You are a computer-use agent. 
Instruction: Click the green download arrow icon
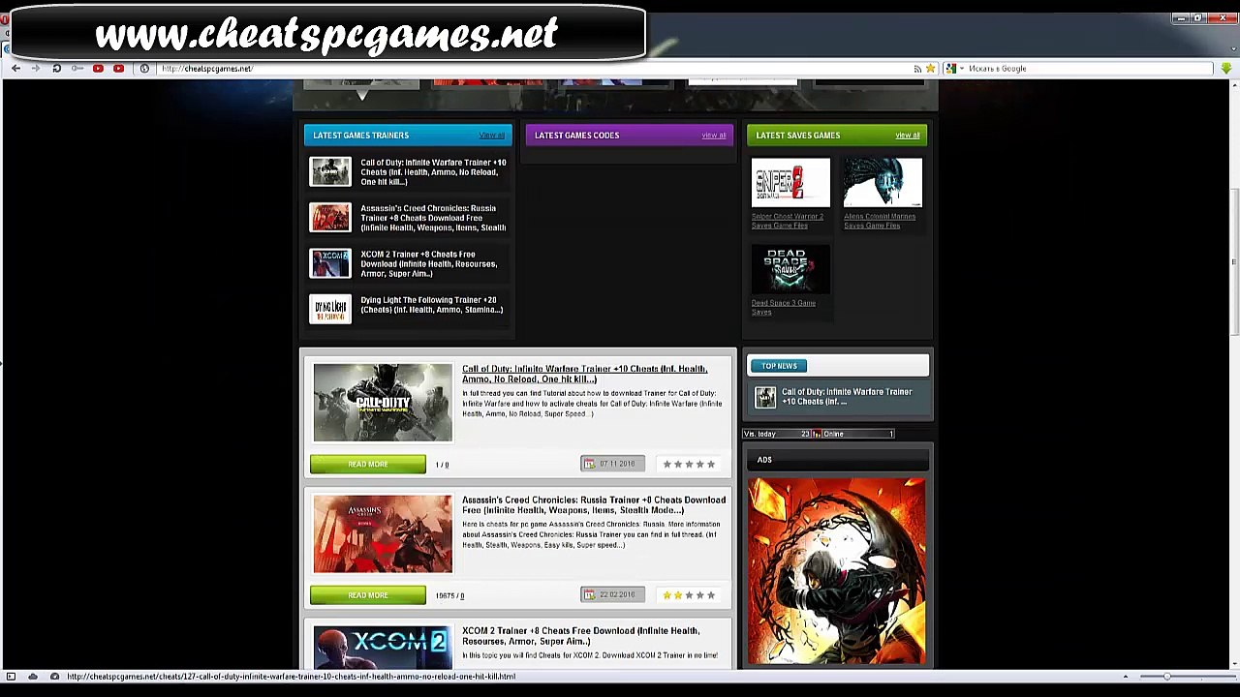(x=1226, y=68)
